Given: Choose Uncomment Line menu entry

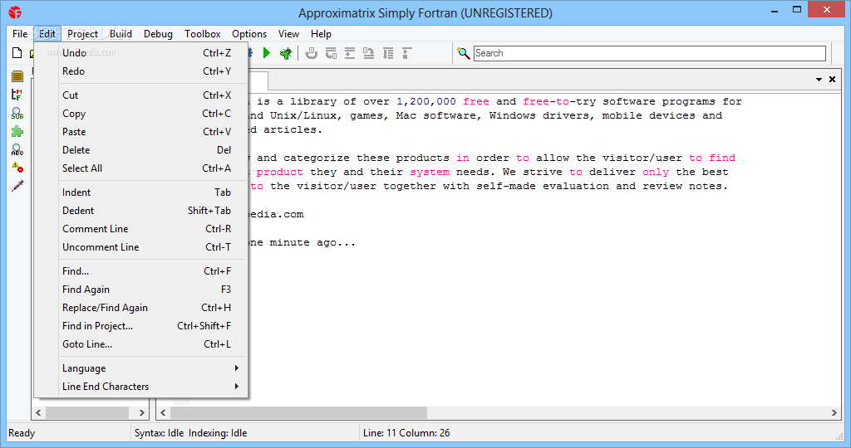Looking at the screenshot, I should pyautogui.click(x=151, y=247).
